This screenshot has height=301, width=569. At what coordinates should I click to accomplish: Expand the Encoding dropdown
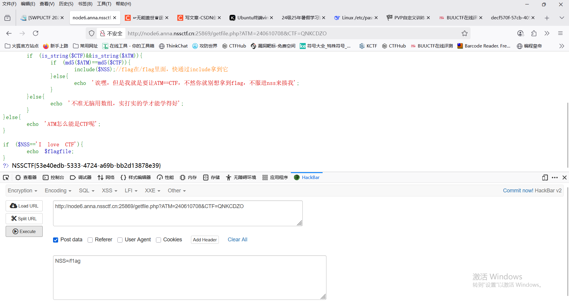(58, 191)
